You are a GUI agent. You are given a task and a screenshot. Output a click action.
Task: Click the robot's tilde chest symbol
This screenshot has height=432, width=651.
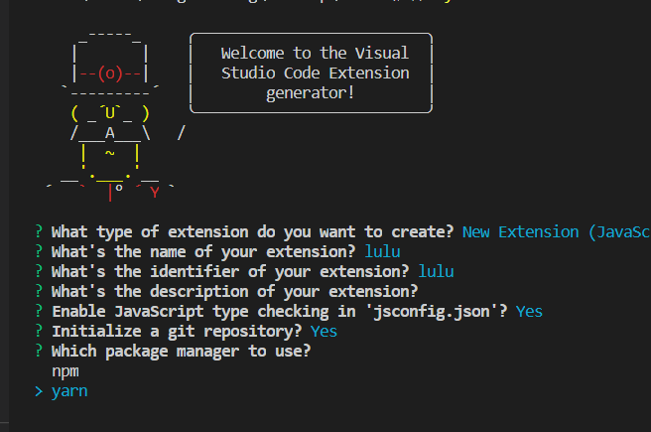110,153
